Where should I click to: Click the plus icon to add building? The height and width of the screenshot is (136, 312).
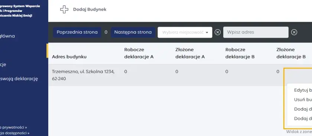pos(64,9)
